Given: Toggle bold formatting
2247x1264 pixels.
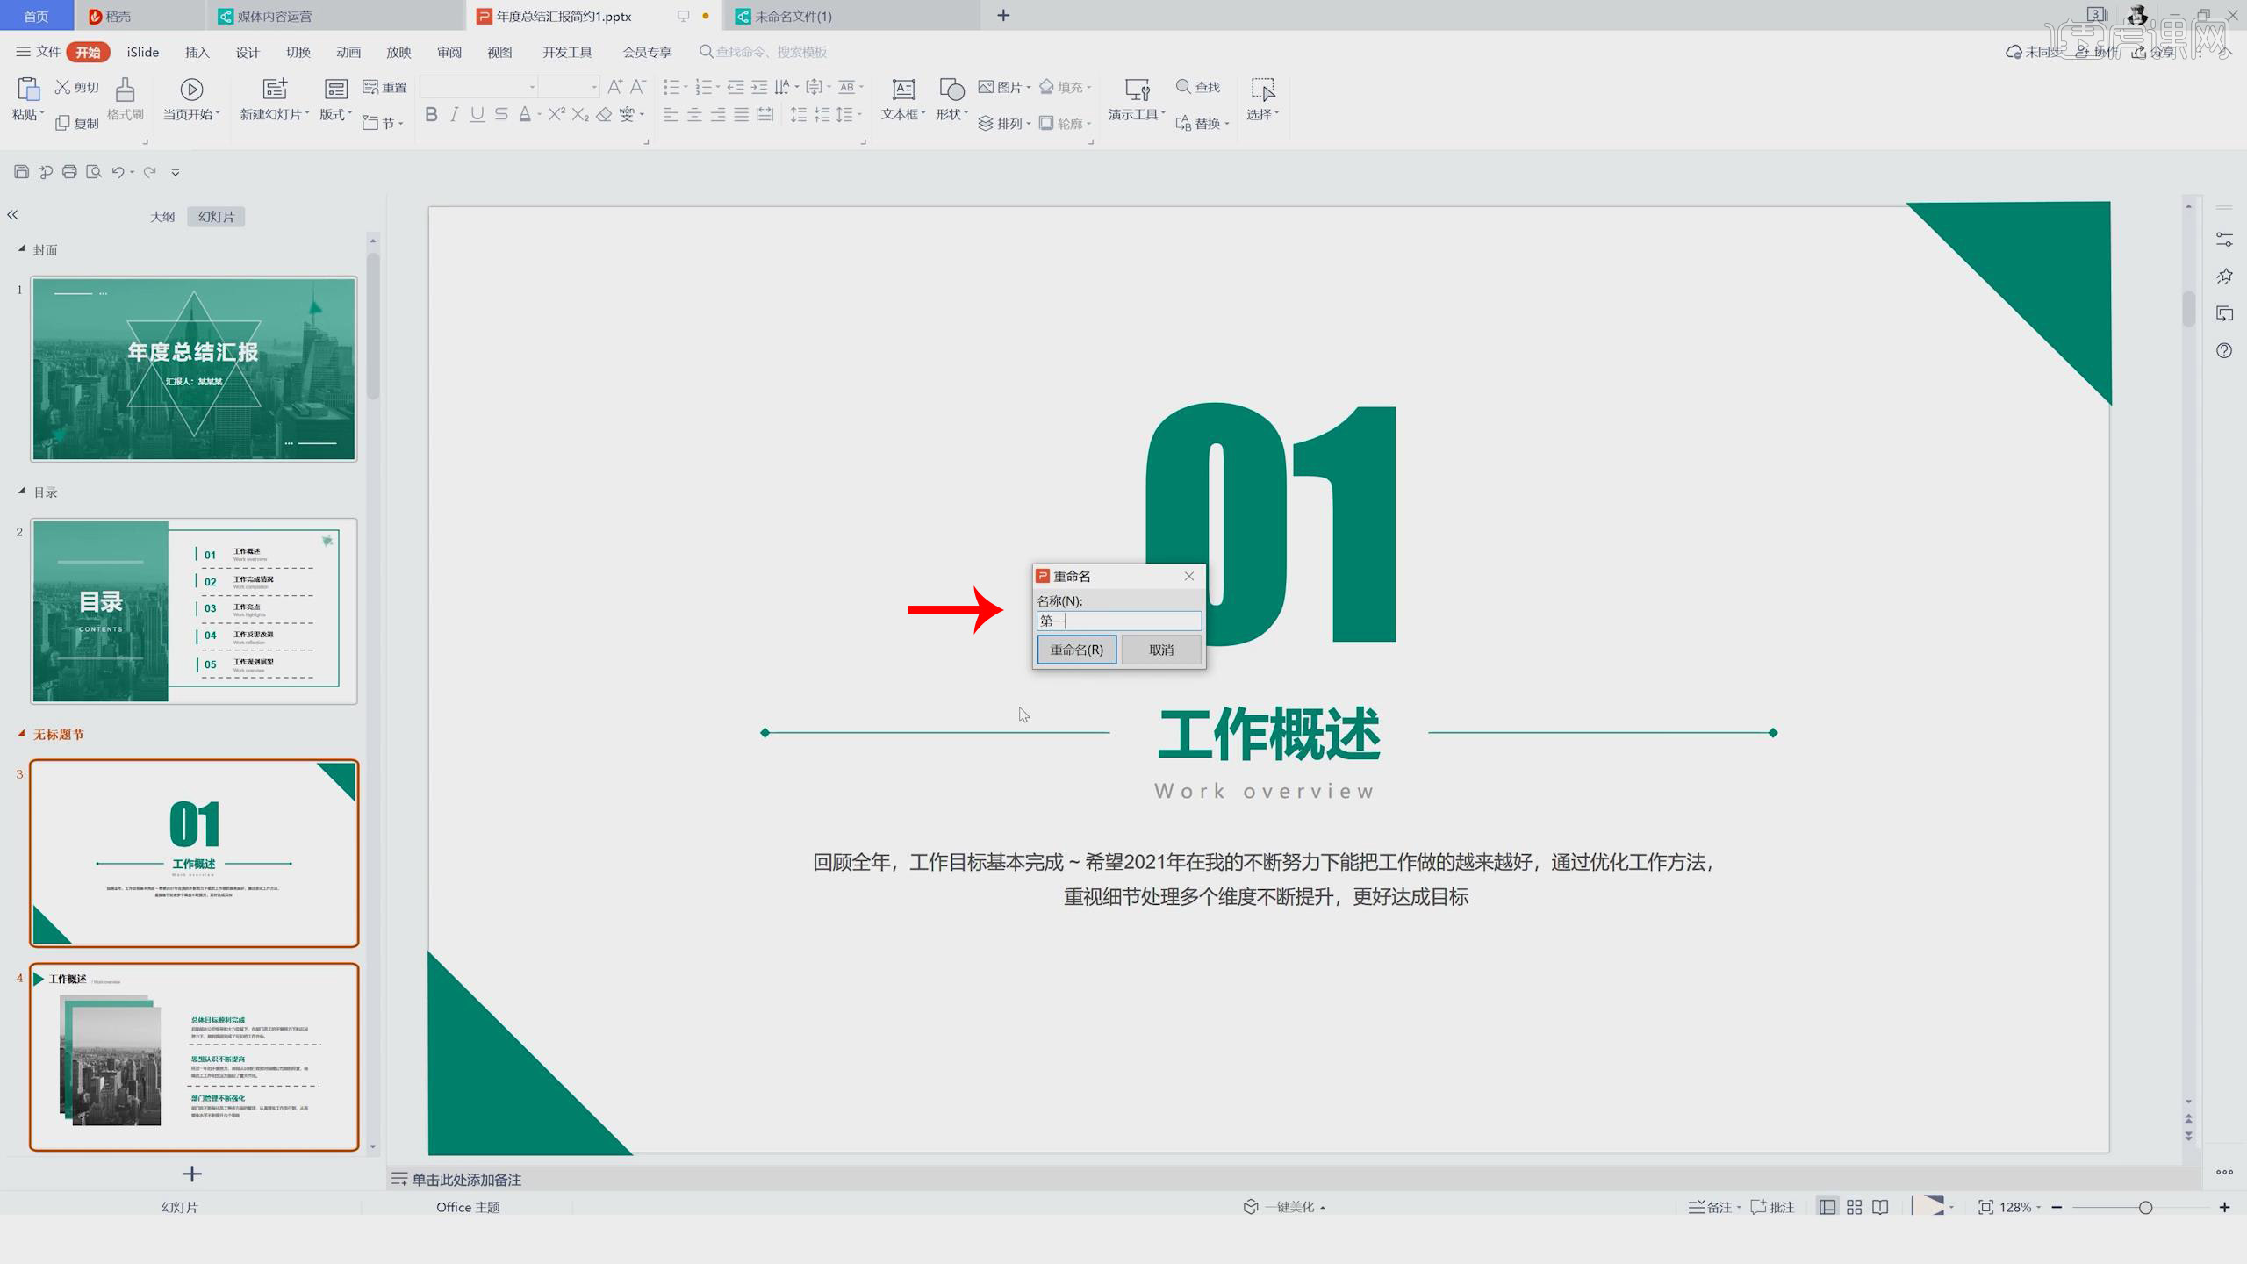Looking at the screenshot, I should [431, 114].
